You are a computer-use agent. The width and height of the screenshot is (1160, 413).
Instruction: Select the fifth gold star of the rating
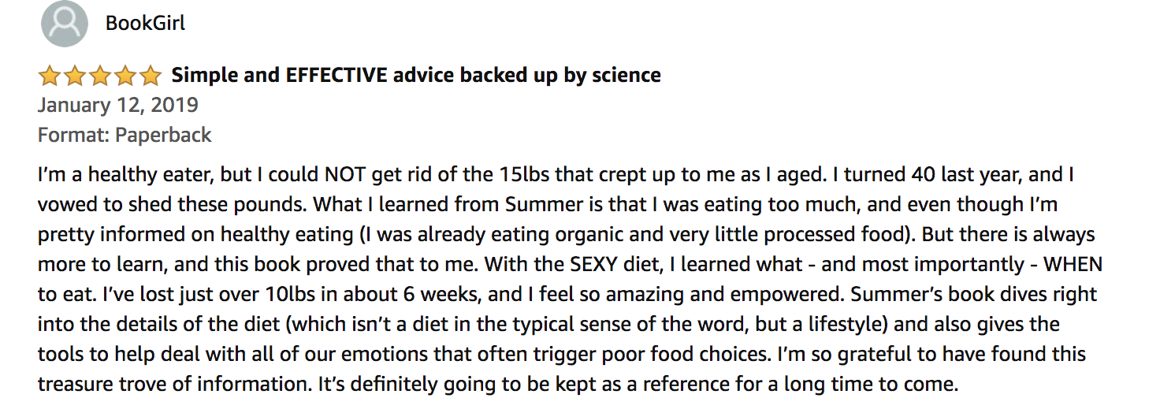(150, 76)
